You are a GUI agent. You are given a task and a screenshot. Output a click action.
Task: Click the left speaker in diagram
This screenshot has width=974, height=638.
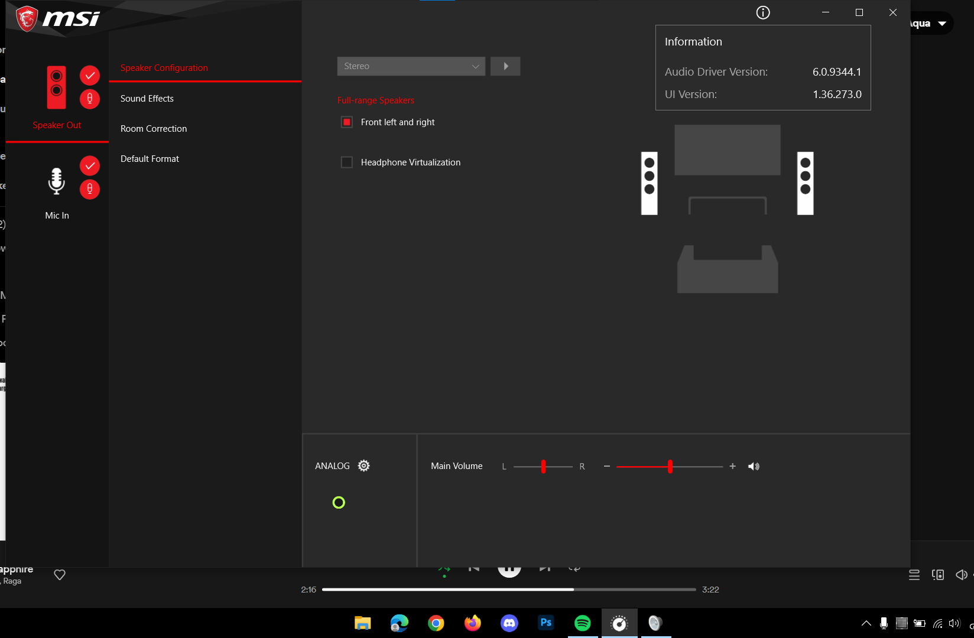point(650,183)
